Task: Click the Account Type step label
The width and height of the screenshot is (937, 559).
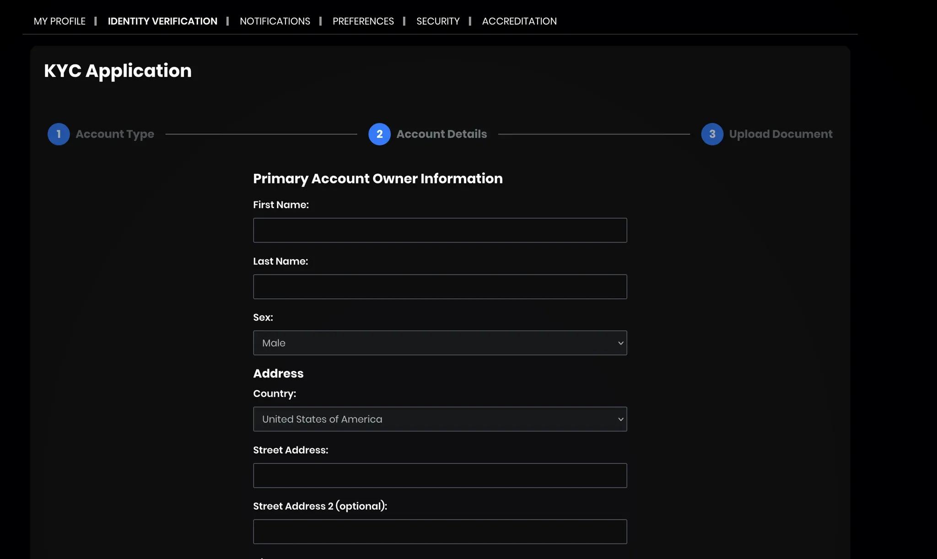Action: tap(114, 134)
